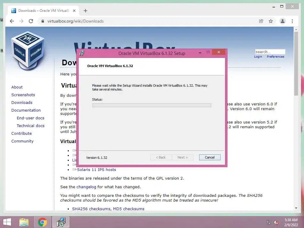Screen dimensions: 304x228
Task: Open the Community sidebar link
Action: point(22,141)
